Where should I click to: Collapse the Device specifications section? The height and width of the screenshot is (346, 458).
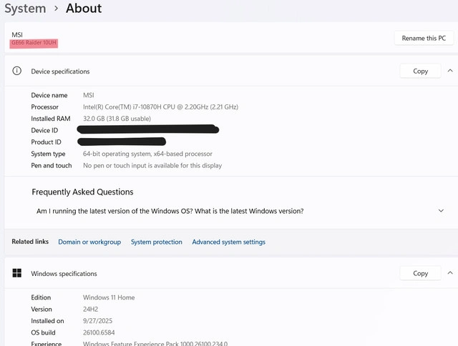[450, 71]
